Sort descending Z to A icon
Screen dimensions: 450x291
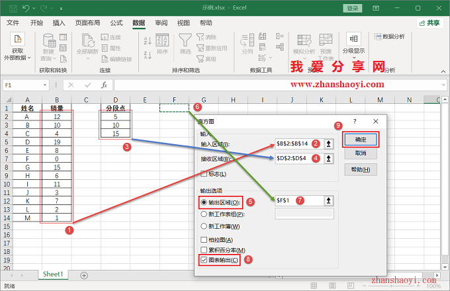tap(148, 55)
